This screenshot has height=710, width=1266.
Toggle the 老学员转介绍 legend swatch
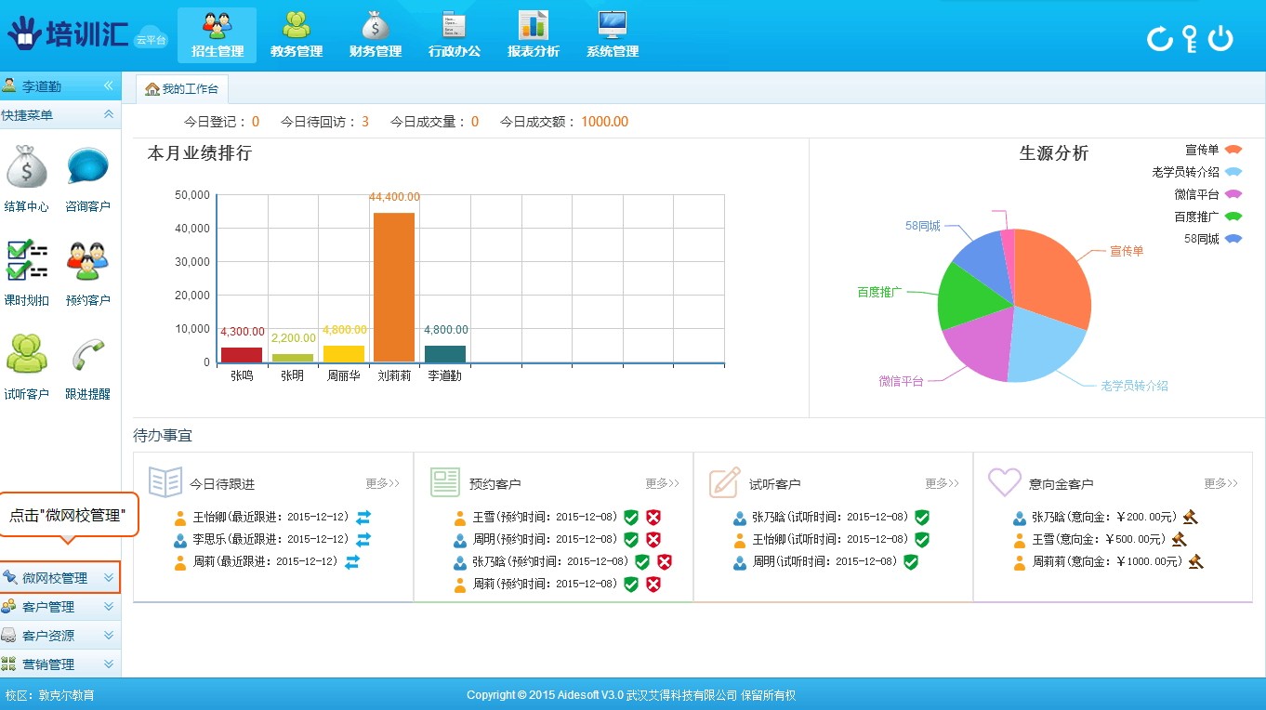(x=1233, y=172)
